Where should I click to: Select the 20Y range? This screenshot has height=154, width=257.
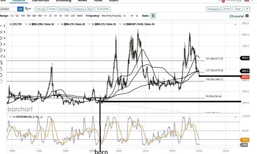point(73,16)
